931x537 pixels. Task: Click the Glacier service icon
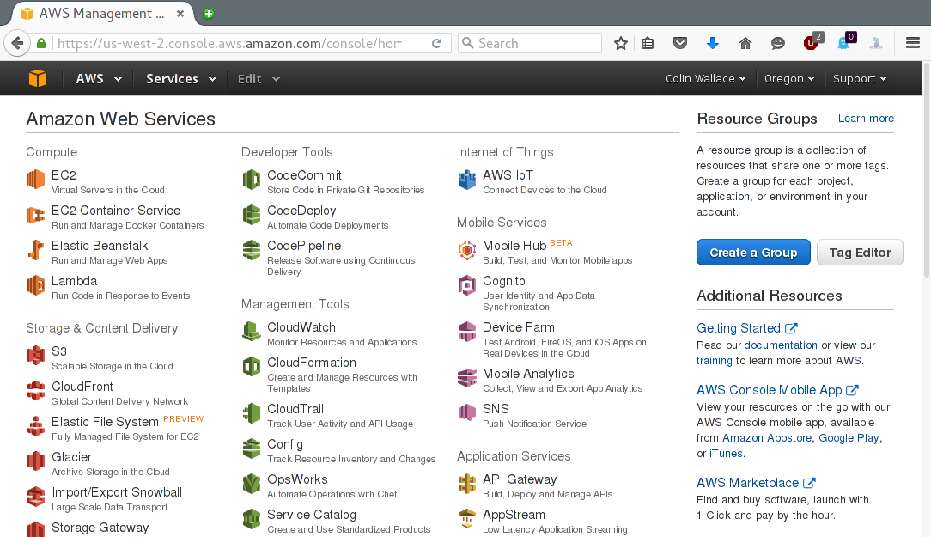pyautogui.click(x=35, y=461)
